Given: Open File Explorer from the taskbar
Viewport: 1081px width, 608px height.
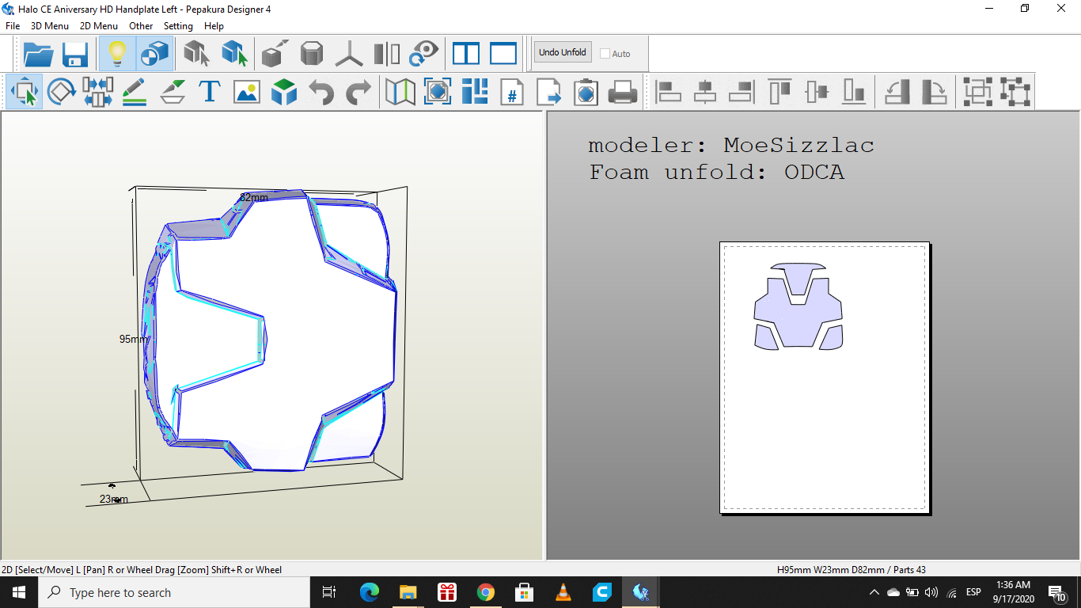Looking at the screenshot, I should coord(408,592).
